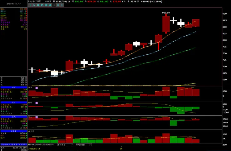The image size is (231, 151).
Task: Click the 成交量 value 3976張
Action: click(x=23, y=134)
